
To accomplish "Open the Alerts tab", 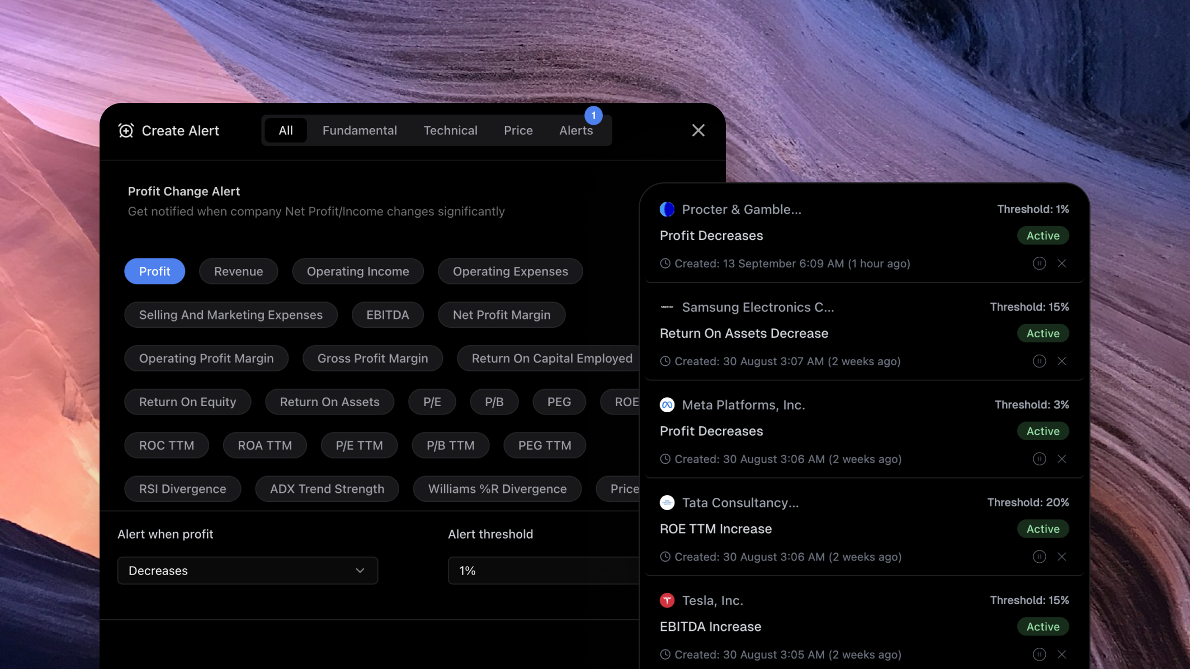I will [x=576, y=130].
